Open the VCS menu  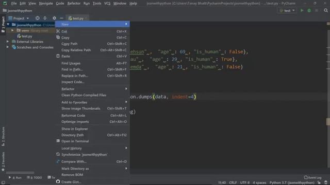(x=107, y=4)
